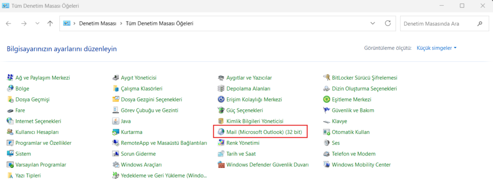Refresh the Control Panel view
Viewport: 493px width, 190px height.
click(x=388, y=24)
